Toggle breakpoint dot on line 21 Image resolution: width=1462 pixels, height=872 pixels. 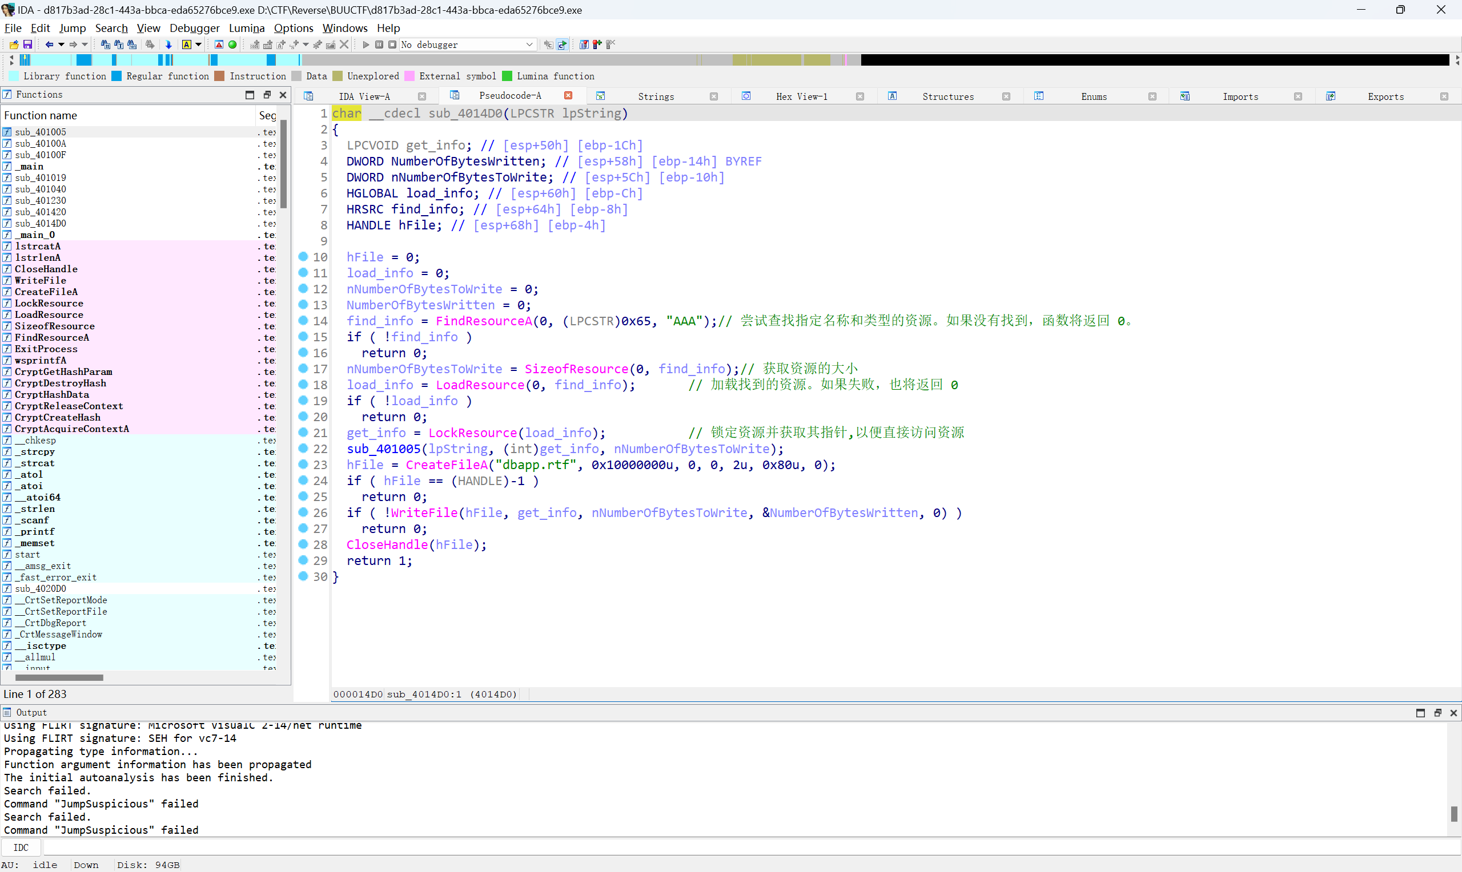pos(303,433)
